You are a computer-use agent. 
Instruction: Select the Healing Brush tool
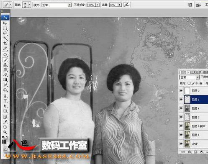[5, 55]
